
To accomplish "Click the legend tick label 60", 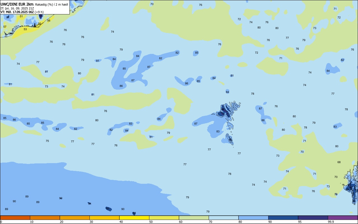I will 181,222.
